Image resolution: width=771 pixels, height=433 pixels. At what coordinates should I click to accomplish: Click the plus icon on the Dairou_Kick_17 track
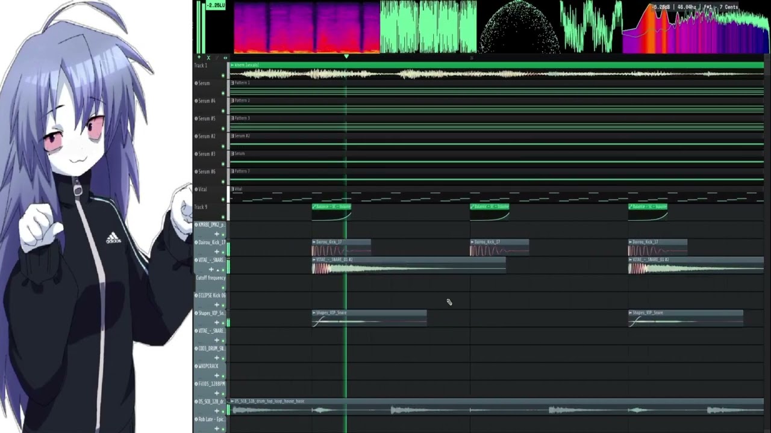click(x=217, y=251)
